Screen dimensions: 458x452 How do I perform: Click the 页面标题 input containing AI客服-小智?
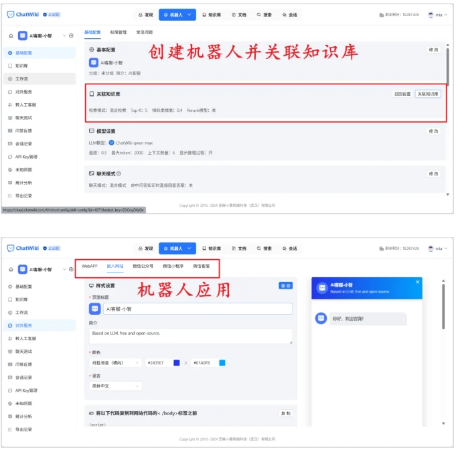coord(198,309)
